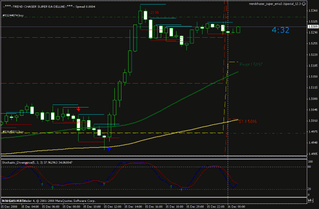The width and height of the screenshot is (319, 209).
Task: Click the 4:32 candle countdown timer
Action: tap(281, 30)
